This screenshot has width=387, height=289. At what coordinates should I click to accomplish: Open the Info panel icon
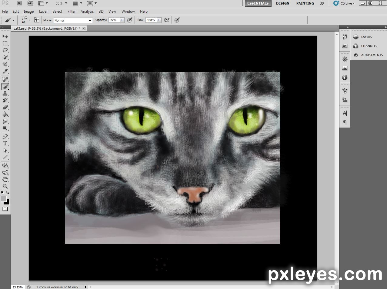point(345,78)
